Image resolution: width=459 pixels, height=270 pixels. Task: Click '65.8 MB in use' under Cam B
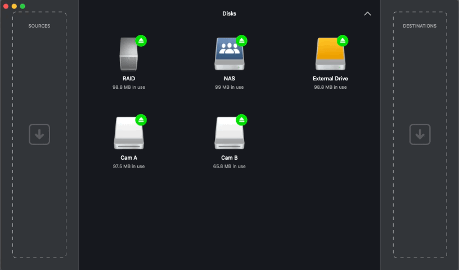click(229, 166)
